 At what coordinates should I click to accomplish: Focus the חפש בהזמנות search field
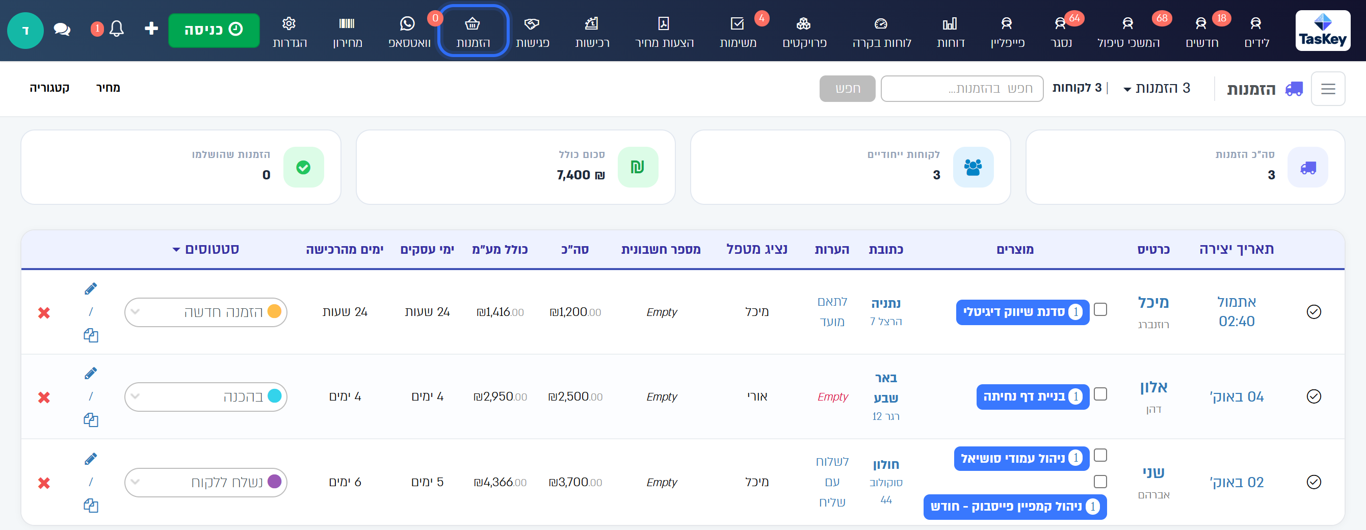pyautogui.click(x=961, y=89)
